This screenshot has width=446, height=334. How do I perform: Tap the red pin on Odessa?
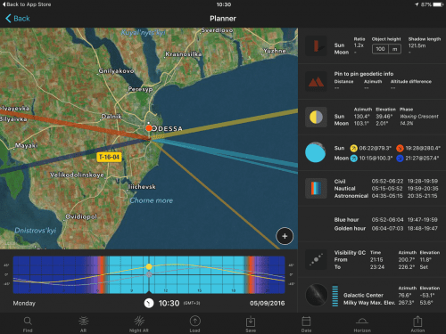149,128
